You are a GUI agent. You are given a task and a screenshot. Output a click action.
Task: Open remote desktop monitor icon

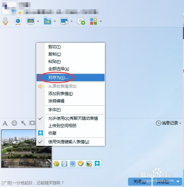pos(64,21)
